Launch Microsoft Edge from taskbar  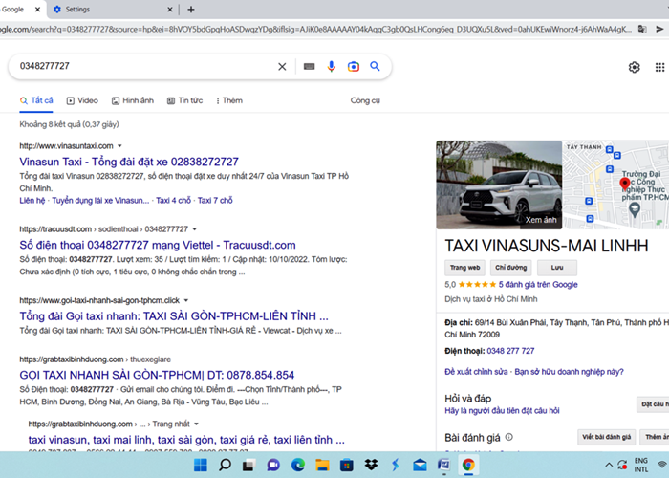click(x=298, y=465)
